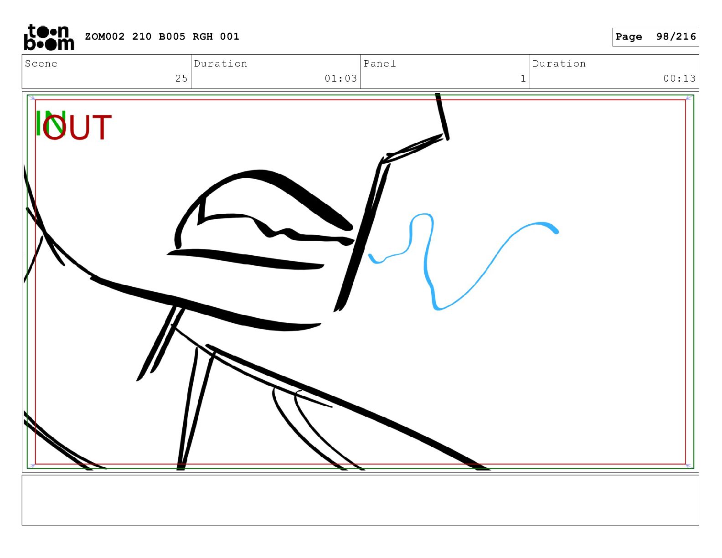Select the project title ZOM002 210 B005 RGH 001
Screen dimensions: 722x558
[x=162, y=36]
